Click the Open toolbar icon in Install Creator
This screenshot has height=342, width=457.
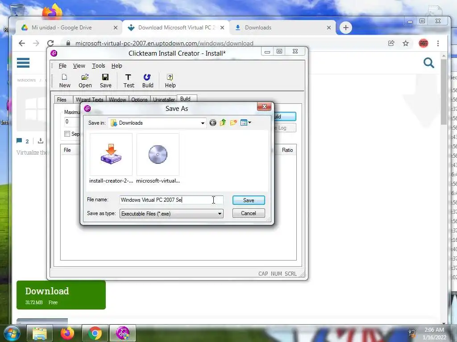85,81
